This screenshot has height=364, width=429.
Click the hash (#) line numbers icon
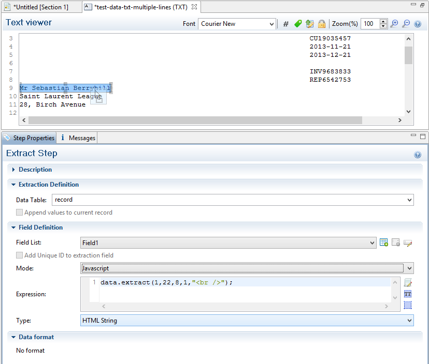[285, 24]
